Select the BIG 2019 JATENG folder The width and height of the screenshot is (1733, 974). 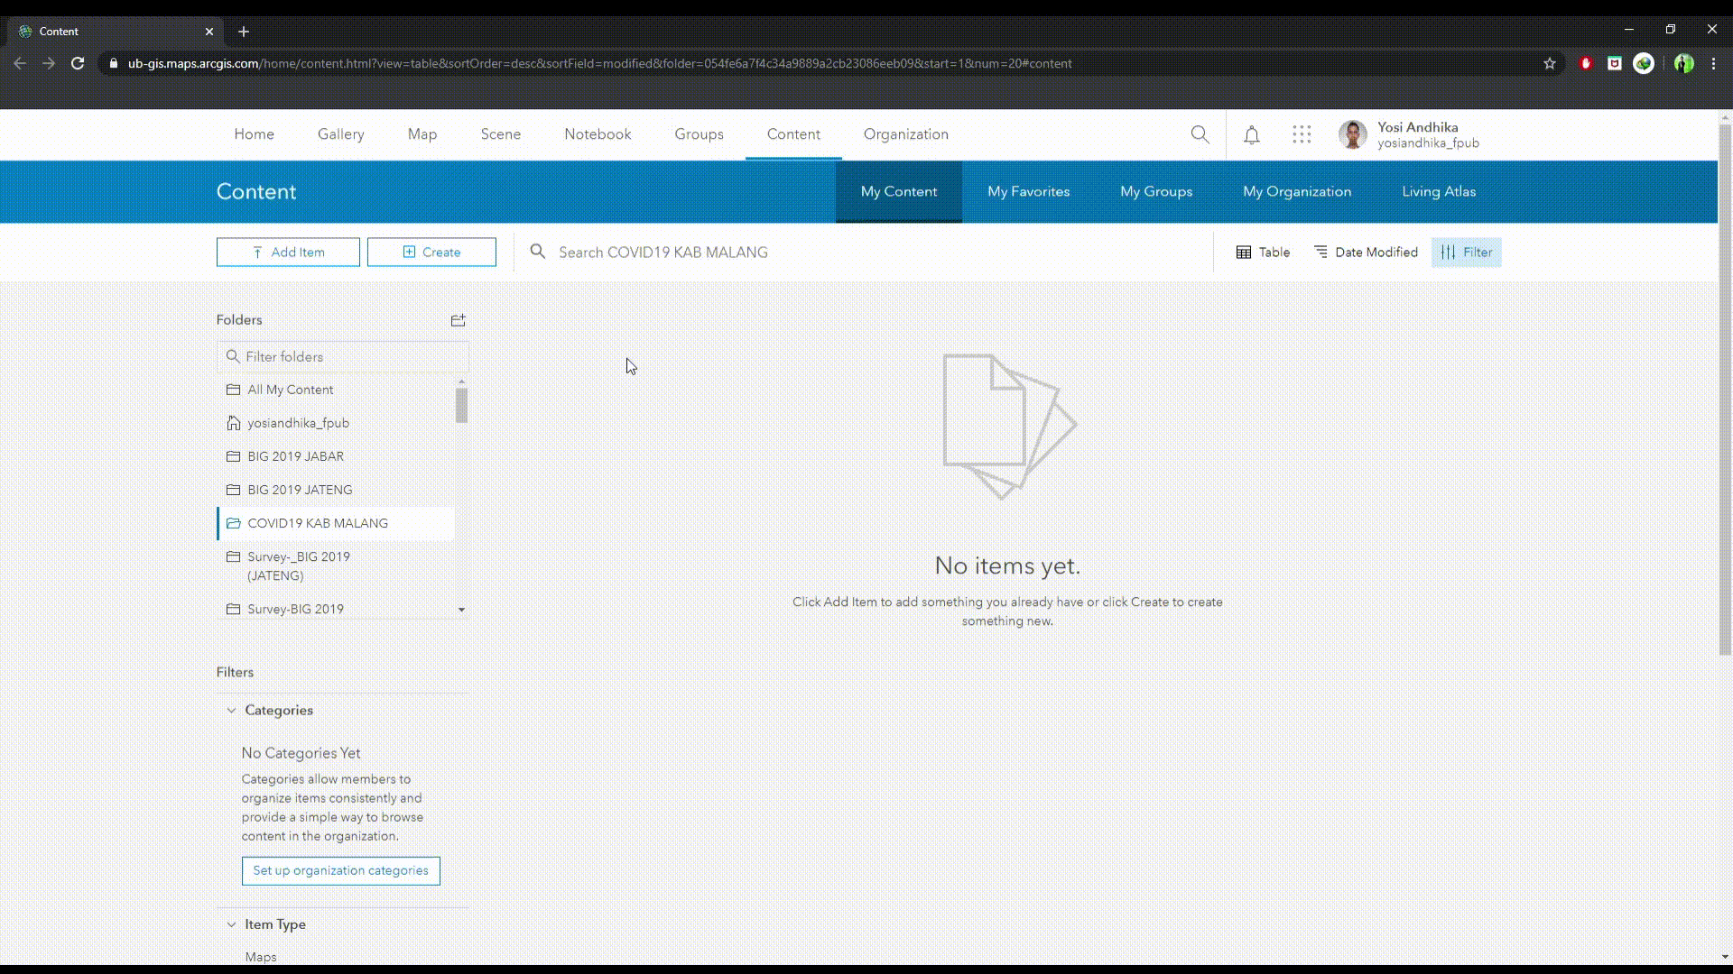tap(300, 490)
